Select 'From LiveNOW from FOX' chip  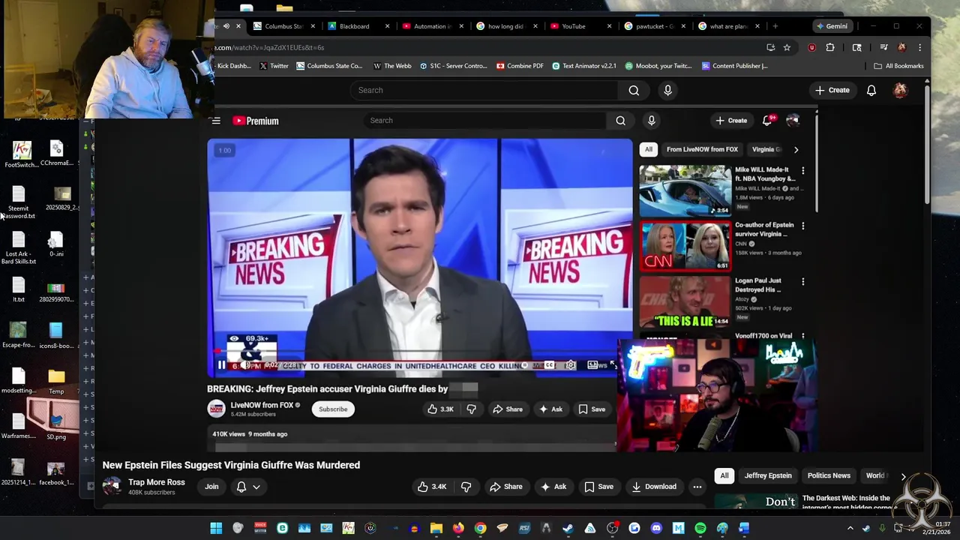point(702,149)
